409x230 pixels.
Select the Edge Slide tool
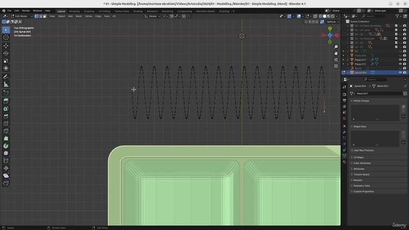click(6, 161)
